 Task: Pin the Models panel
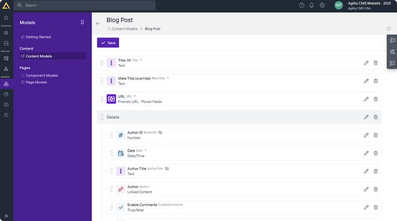pos(82,22)
